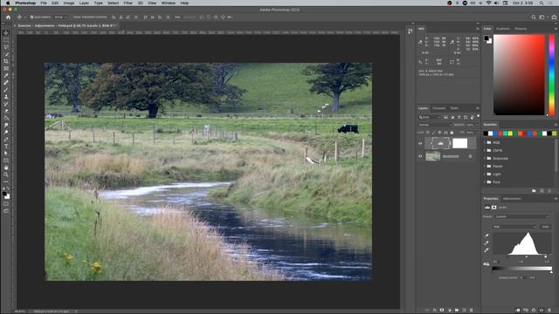Toggle lock all icon in Layers
The width and height of the screenshot is (559, 314).
tap(452, 133)
